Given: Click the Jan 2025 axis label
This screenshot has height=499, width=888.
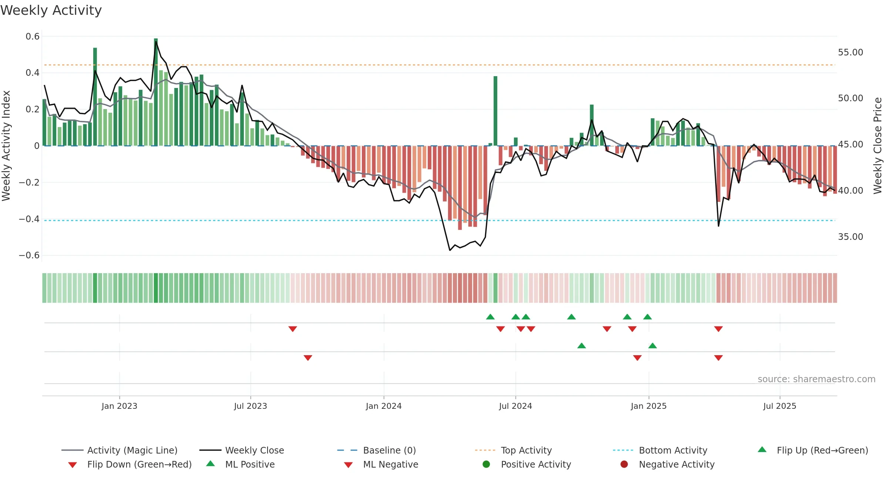Looking at the screenshot, I should tap(649, 406).
